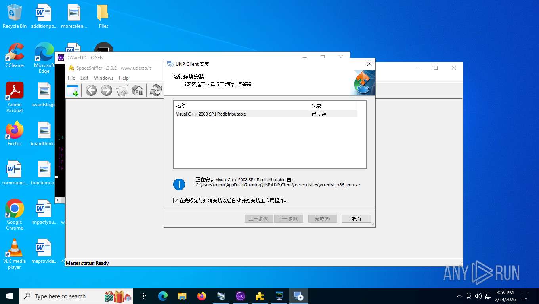
Task: Select the additionpo... Word document icon
Action: point(44,17)
